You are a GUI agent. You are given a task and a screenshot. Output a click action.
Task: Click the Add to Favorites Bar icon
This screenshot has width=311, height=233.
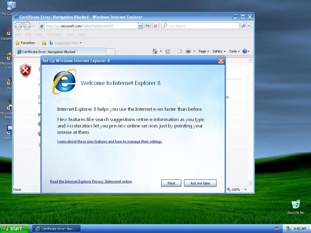(44, 43)
